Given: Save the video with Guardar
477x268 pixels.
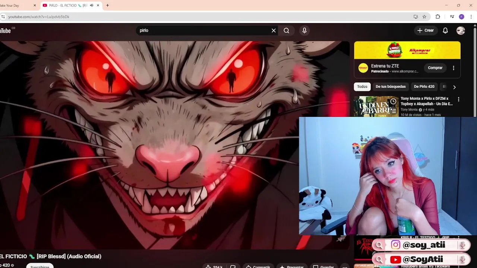Looking at the screenshot, I should (323, 266).
